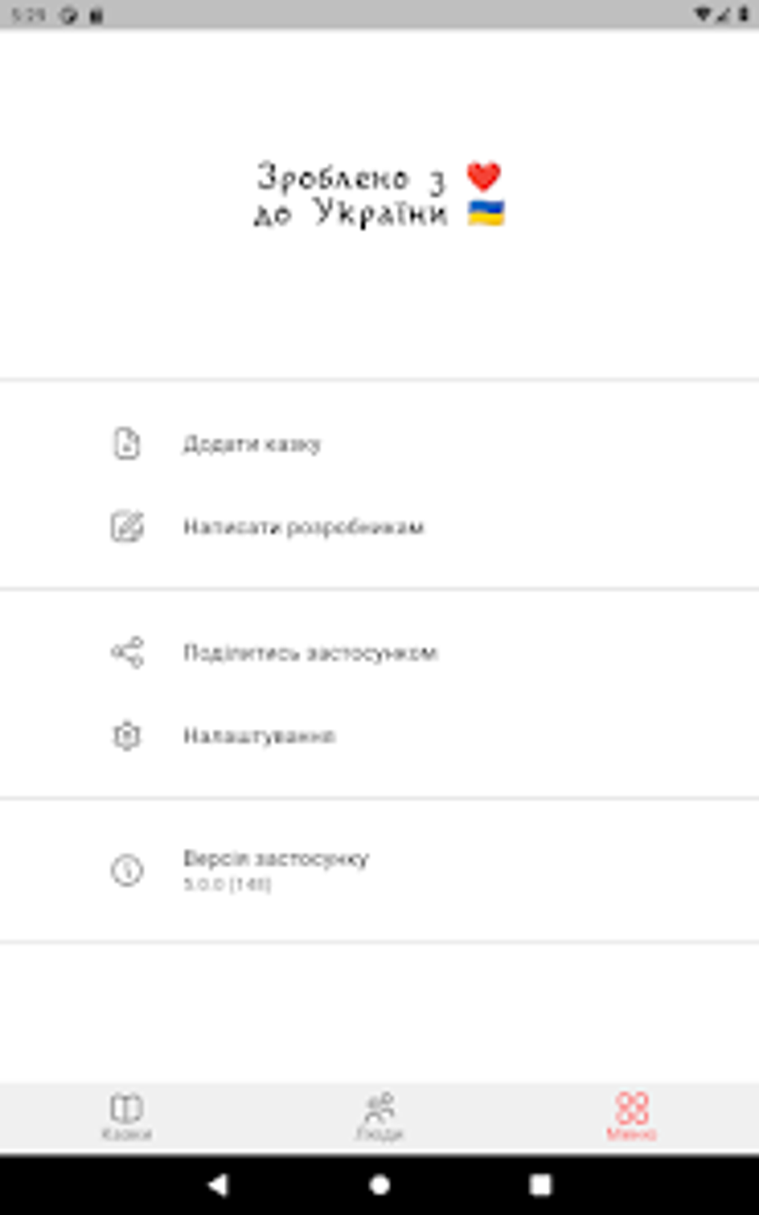The image size is (759, 1215).
Task: Click the app version info icon
Action: pos(126,870)
